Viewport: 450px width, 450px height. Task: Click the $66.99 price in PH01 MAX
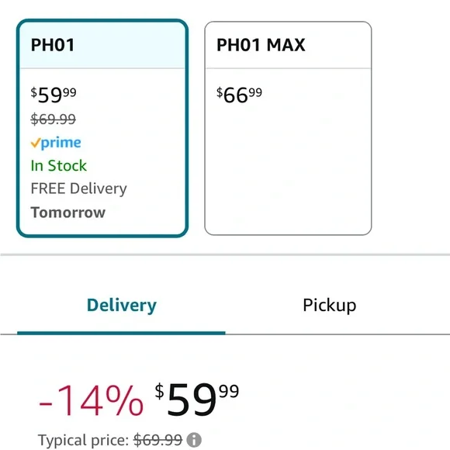tap(239, 95)
